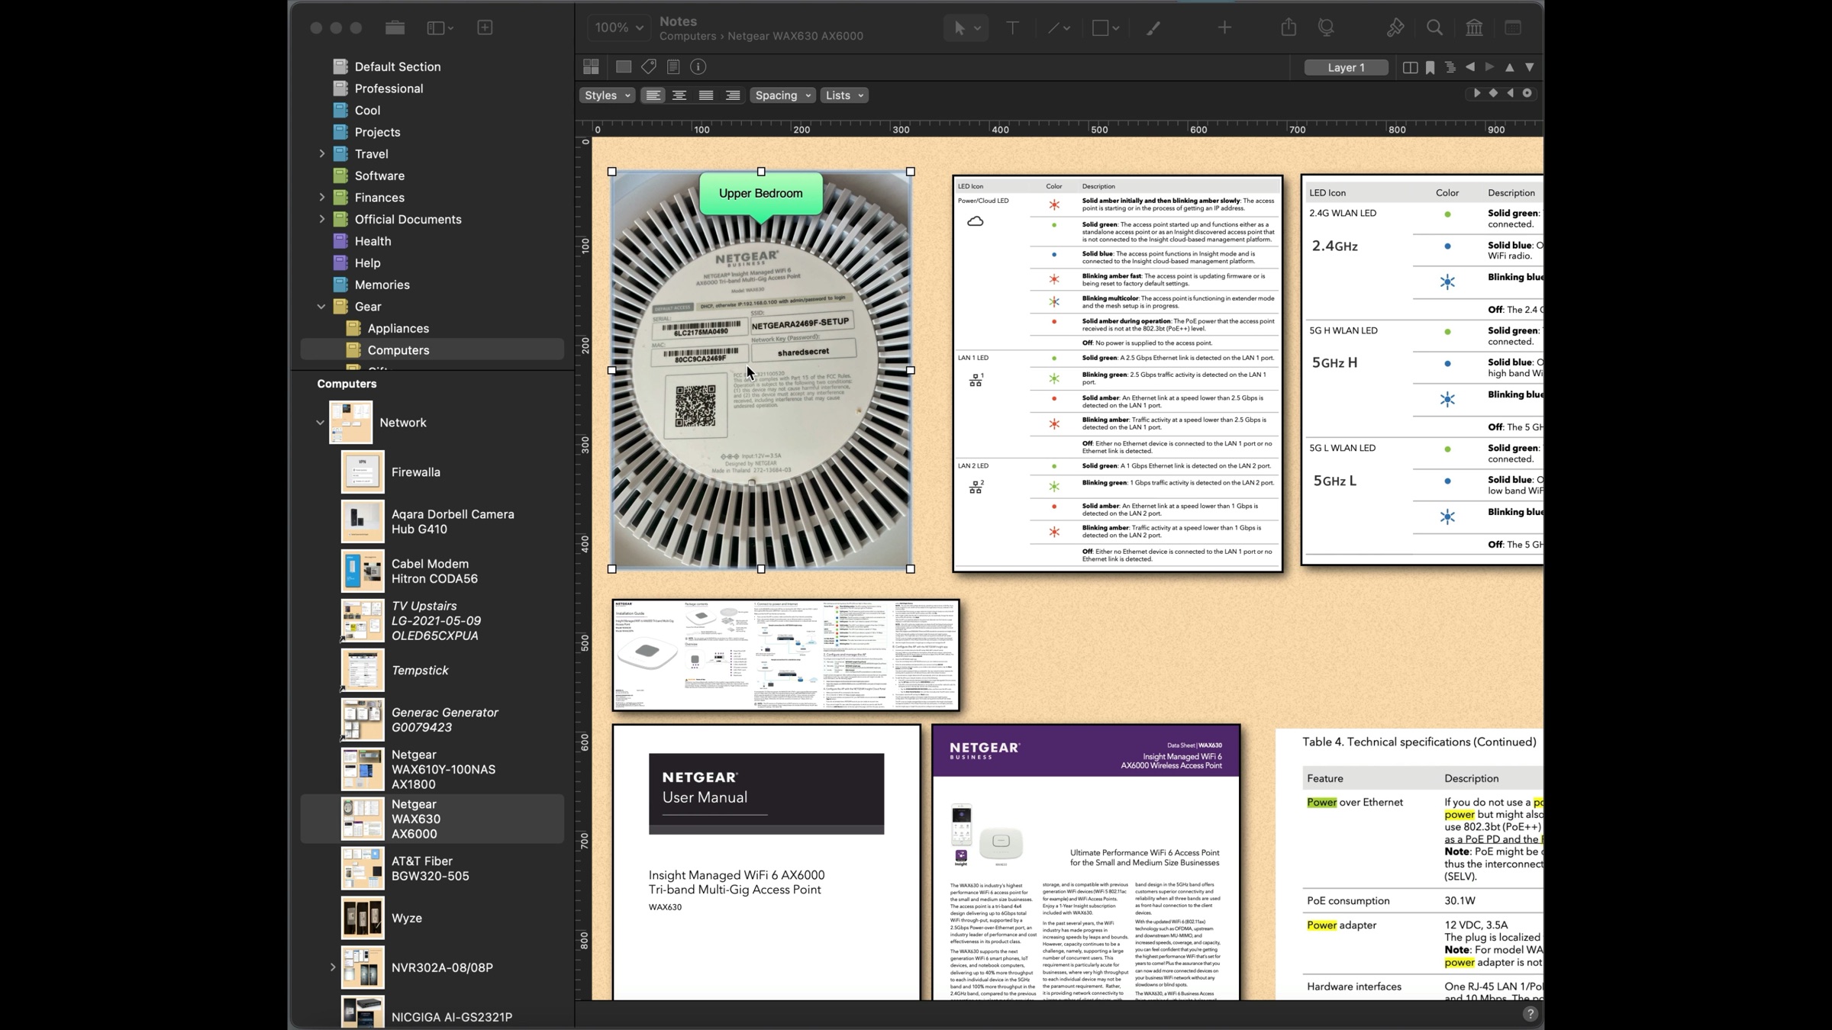Toggle align center text
The image size is (1832, 1030).
[x=679, y=95]
